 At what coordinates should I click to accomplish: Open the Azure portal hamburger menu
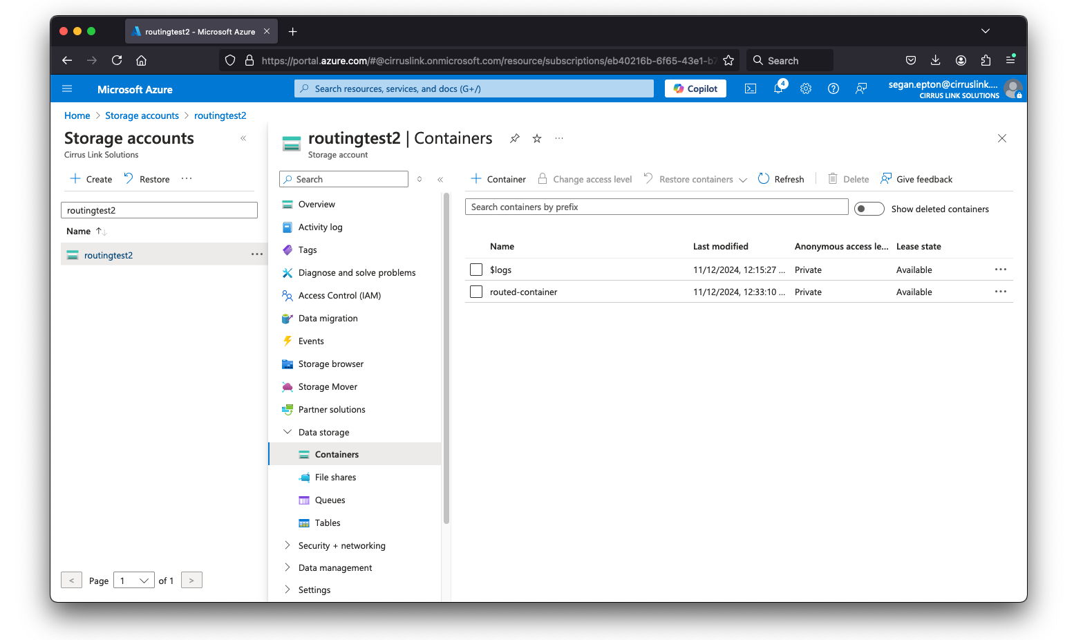coord(67,89)
